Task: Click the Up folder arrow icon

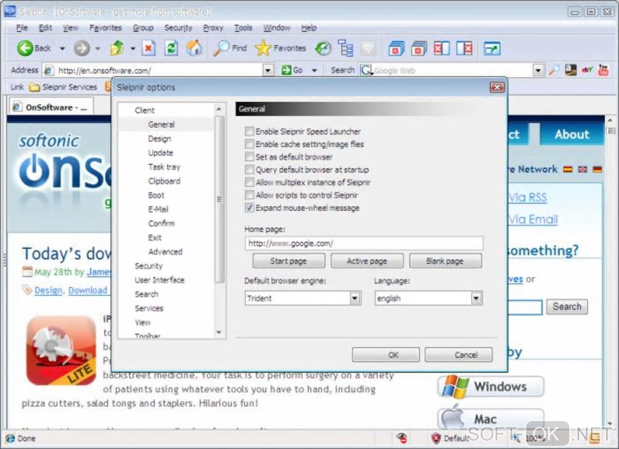Action: [x=117, y=48]
